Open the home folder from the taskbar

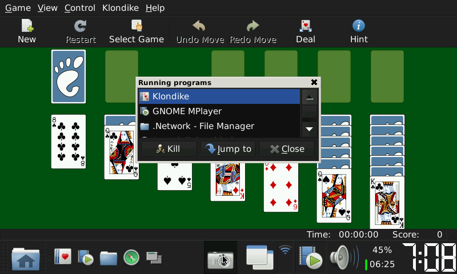25,258
